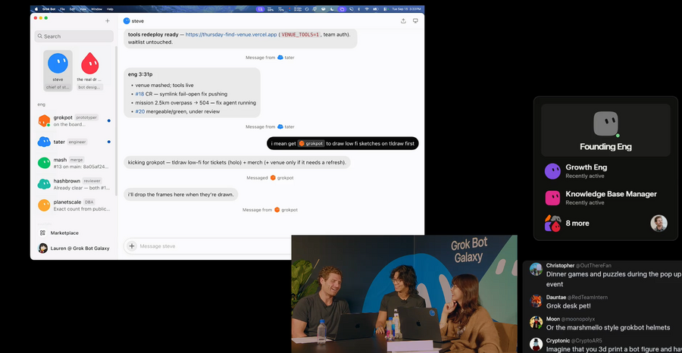Image resolution: width=682 pixels, height=353 pixels.
Task: Open the red 'the real dr' bot card
Action: click(89, 70)
